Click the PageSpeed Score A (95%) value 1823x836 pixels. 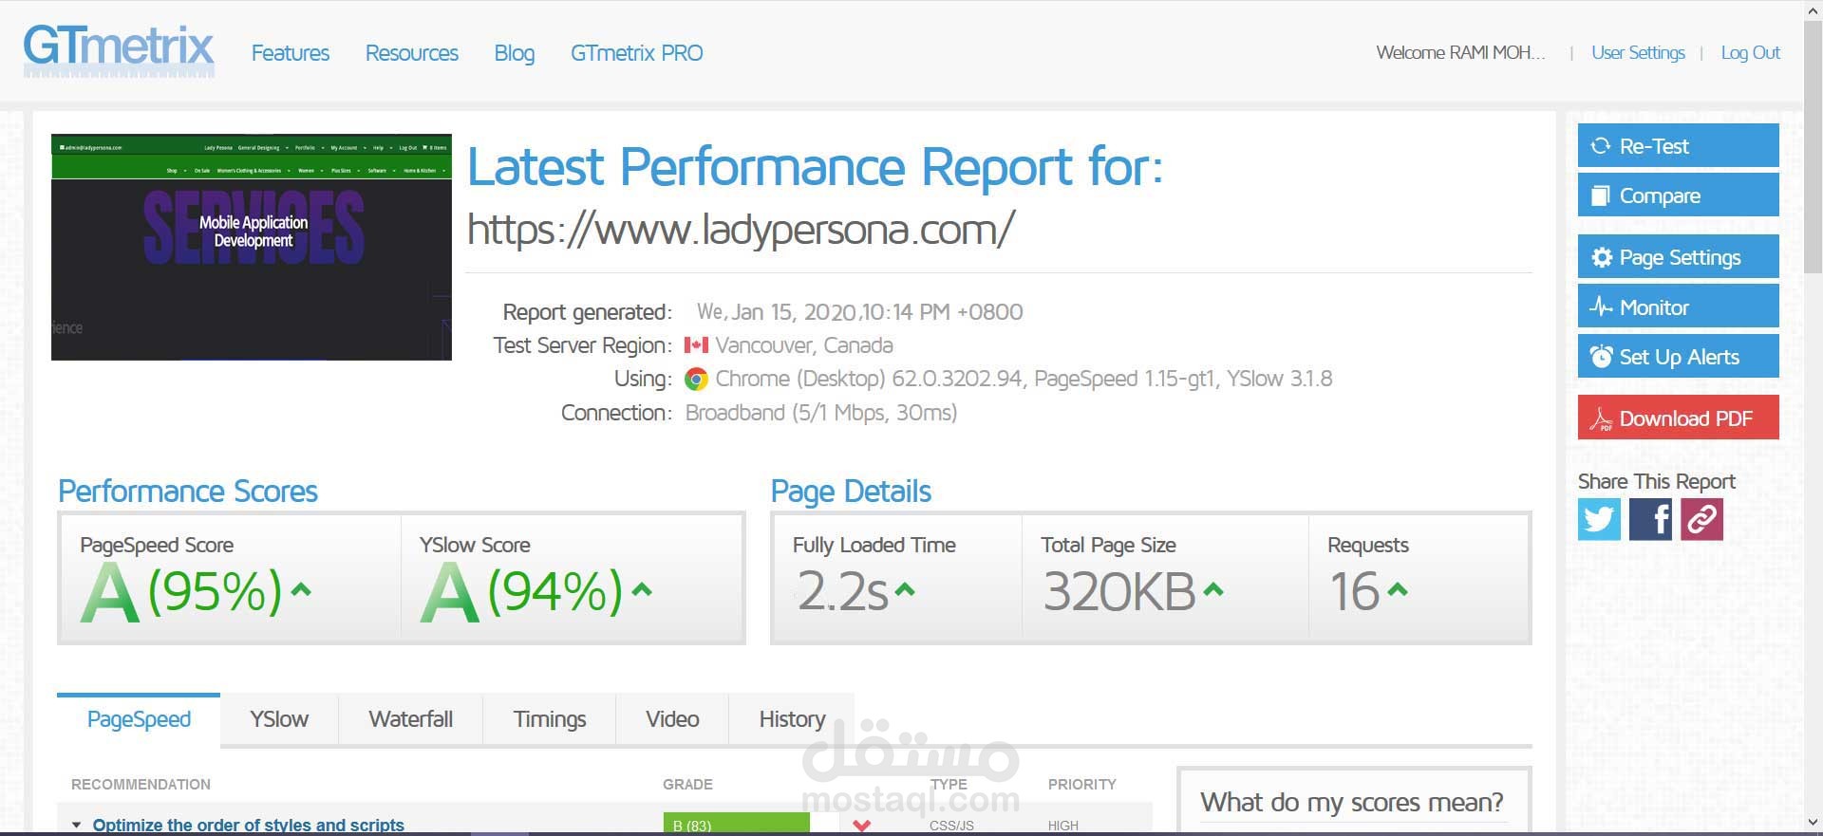tap(182, 591)
